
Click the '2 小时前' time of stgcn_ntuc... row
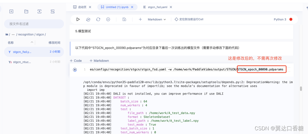click(55, 62)
